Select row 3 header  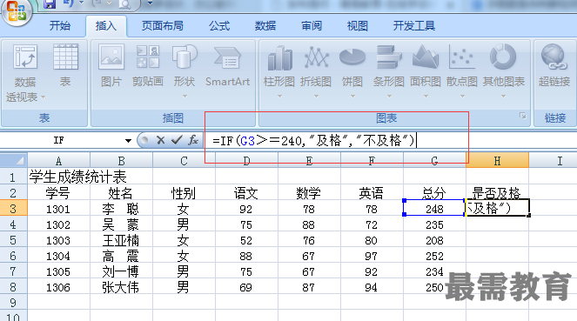13,209
